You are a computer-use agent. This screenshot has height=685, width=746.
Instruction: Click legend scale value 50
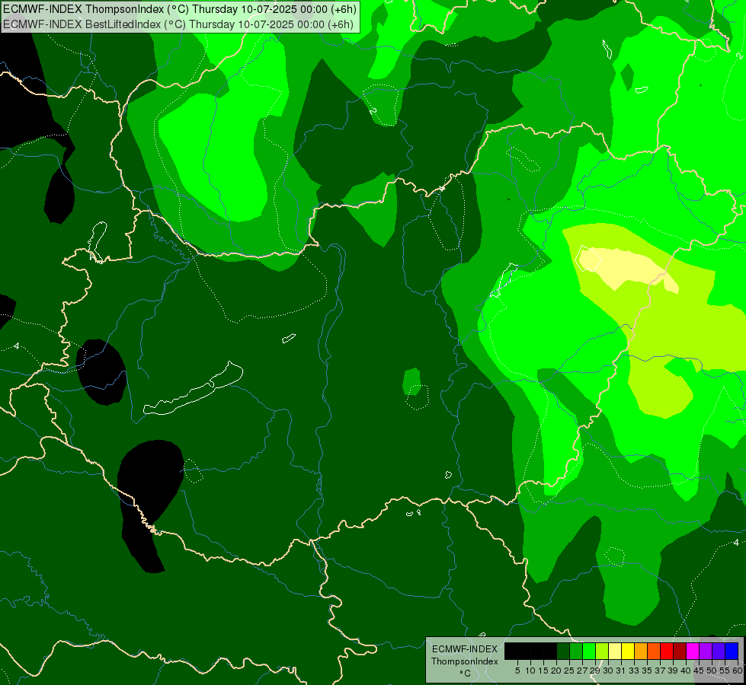click(712, 671)
